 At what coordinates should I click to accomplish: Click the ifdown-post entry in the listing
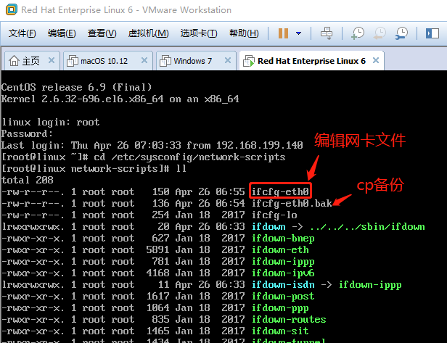coord(283,297)
